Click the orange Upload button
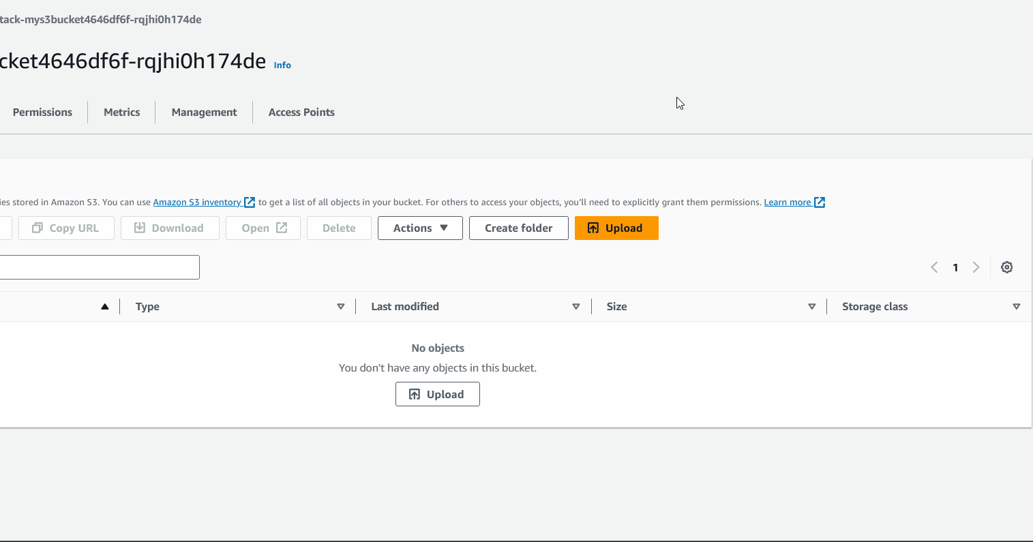The image size is (1033, 542). [616, 228]
